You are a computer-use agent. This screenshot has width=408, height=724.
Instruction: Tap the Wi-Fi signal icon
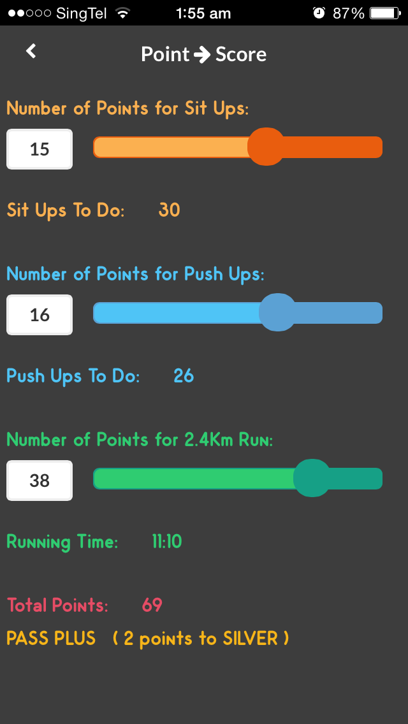click(123, 13)
